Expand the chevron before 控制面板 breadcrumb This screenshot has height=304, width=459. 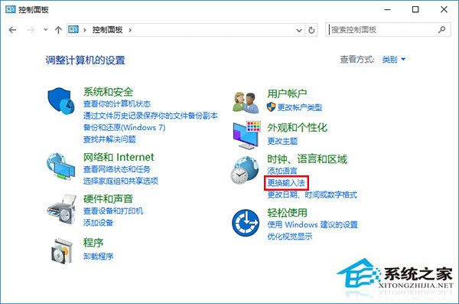coord(85,30)
